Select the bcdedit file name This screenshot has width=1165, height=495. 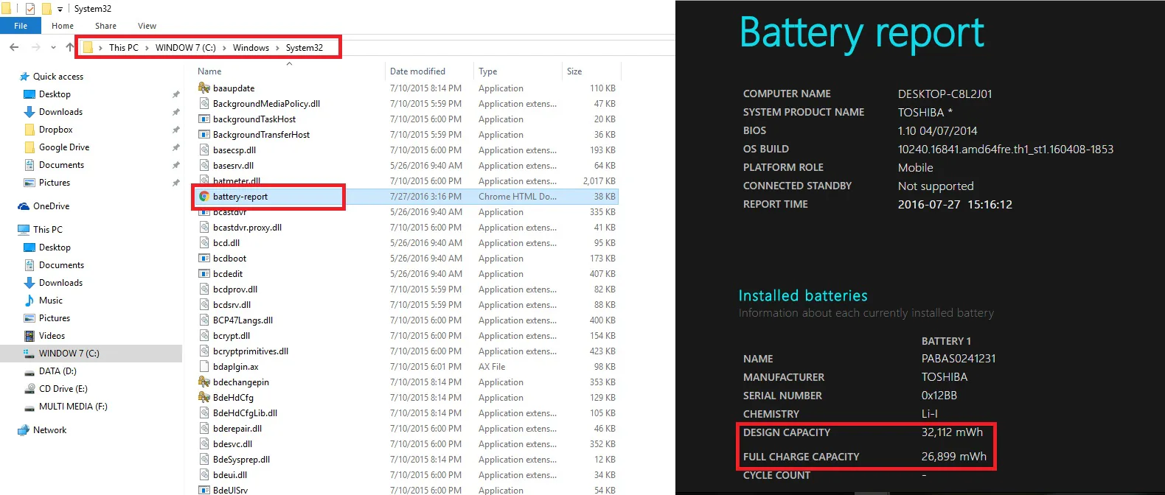click(228, 274)
